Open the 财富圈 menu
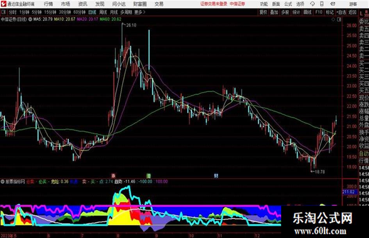The image size is (369, 238). tap(140, 4)
